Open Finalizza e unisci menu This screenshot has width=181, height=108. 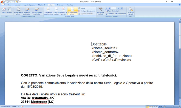point(131,11)
